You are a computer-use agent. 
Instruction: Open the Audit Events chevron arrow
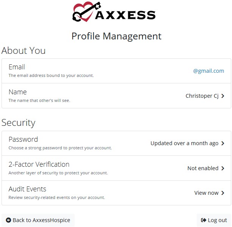tap(223, 193)
